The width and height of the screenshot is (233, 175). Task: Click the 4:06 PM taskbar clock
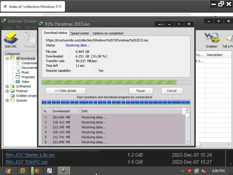tap(218, 171)
